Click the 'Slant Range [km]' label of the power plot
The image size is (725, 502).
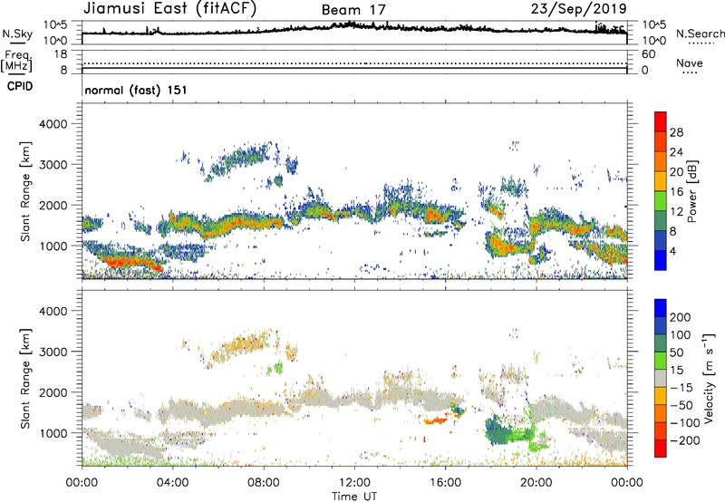[x=25, y=191]
